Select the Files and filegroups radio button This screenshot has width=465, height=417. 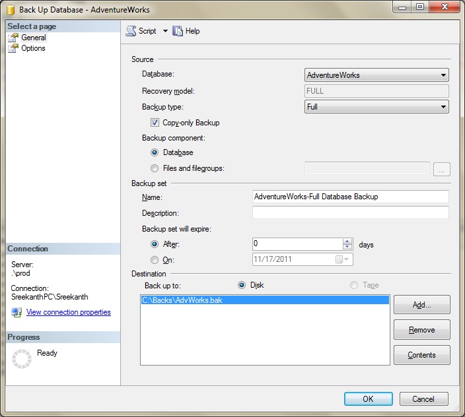click(155, 168)
